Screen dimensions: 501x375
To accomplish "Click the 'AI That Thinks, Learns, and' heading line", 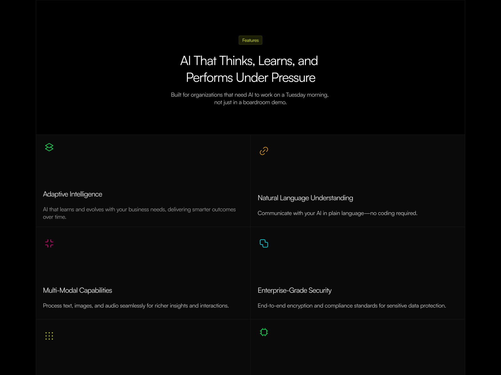I will coord(249,61).
